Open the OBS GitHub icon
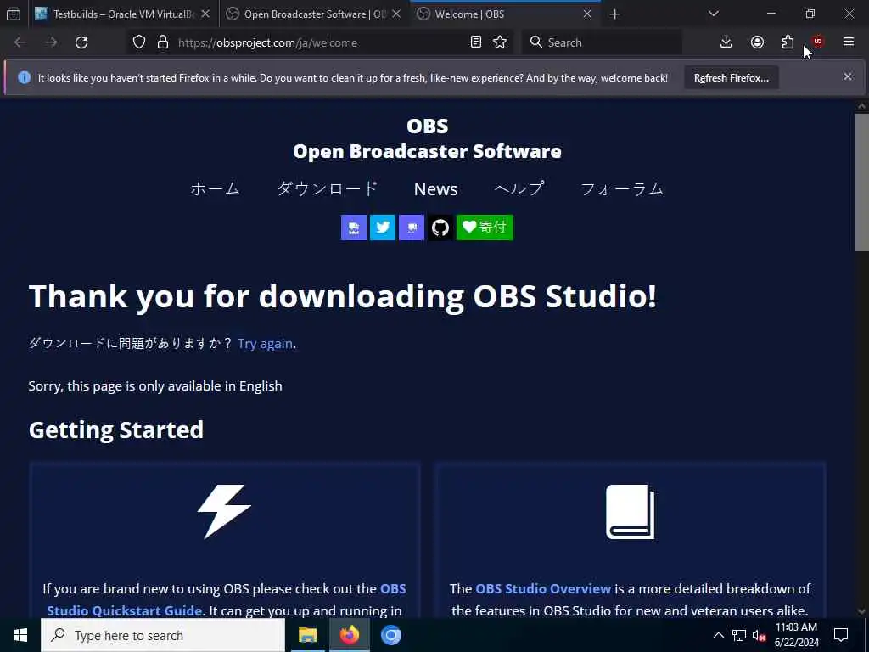Screen dimensions: 869x652 click(440, 228)
